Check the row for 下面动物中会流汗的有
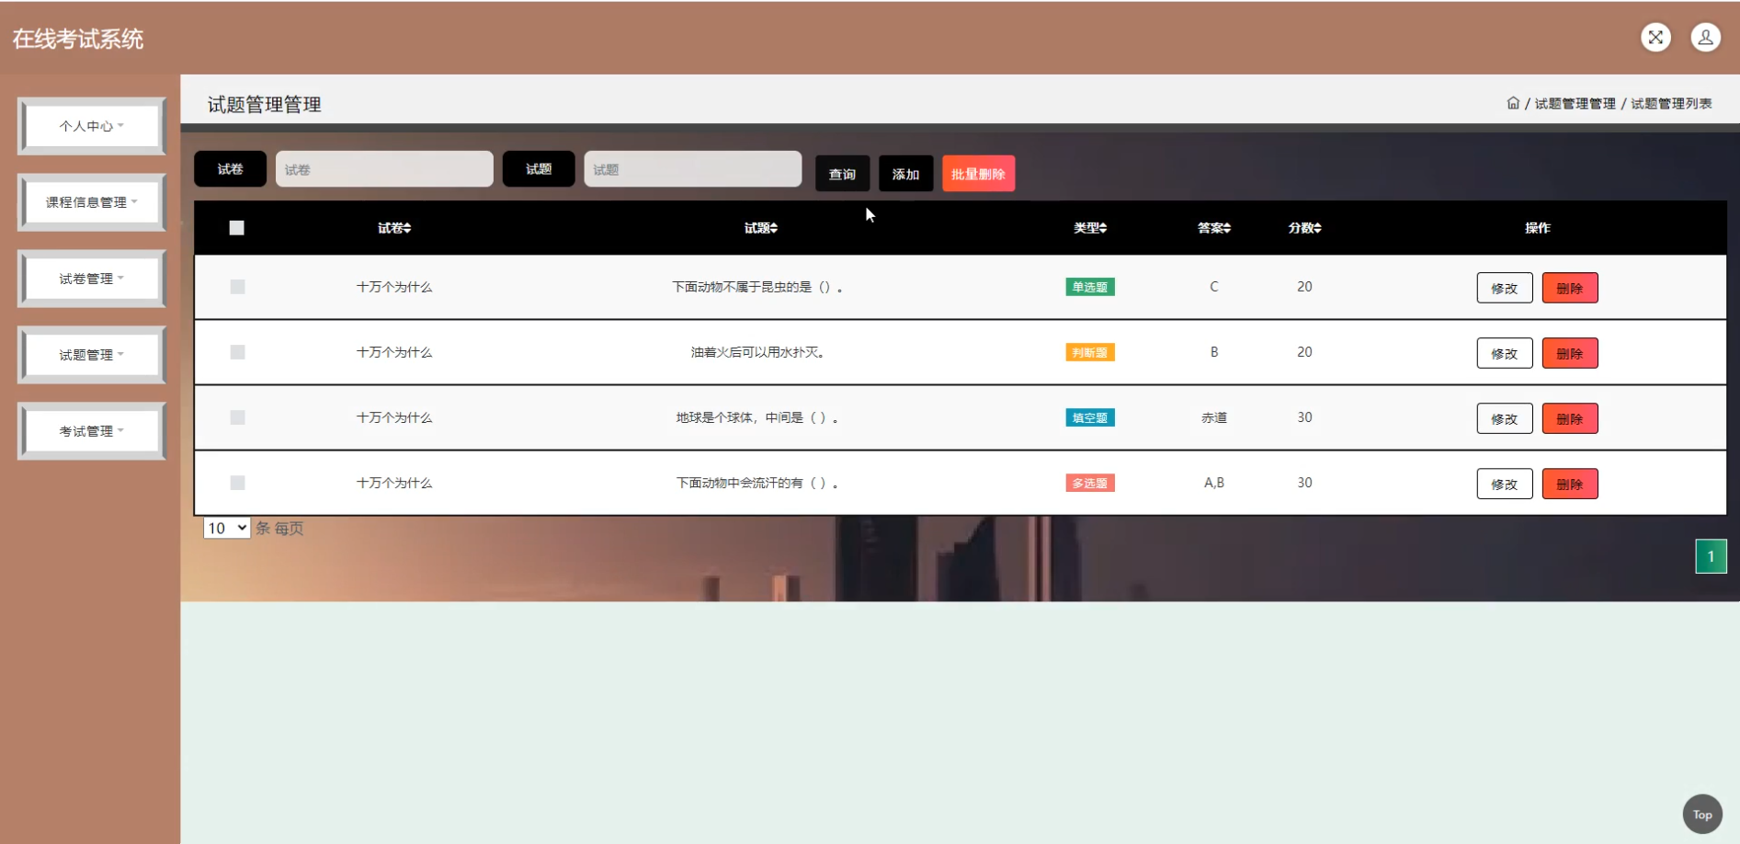 tap(237, 483)
